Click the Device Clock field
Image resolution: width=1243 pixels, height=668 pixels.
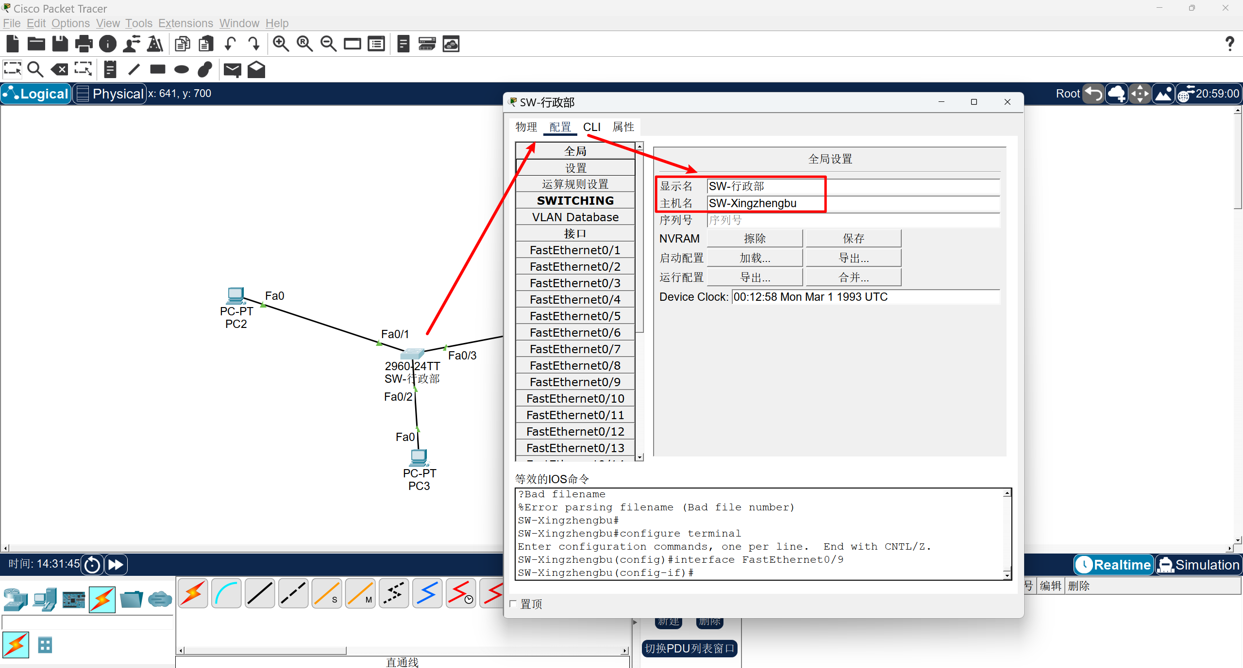tap(866, 297)
